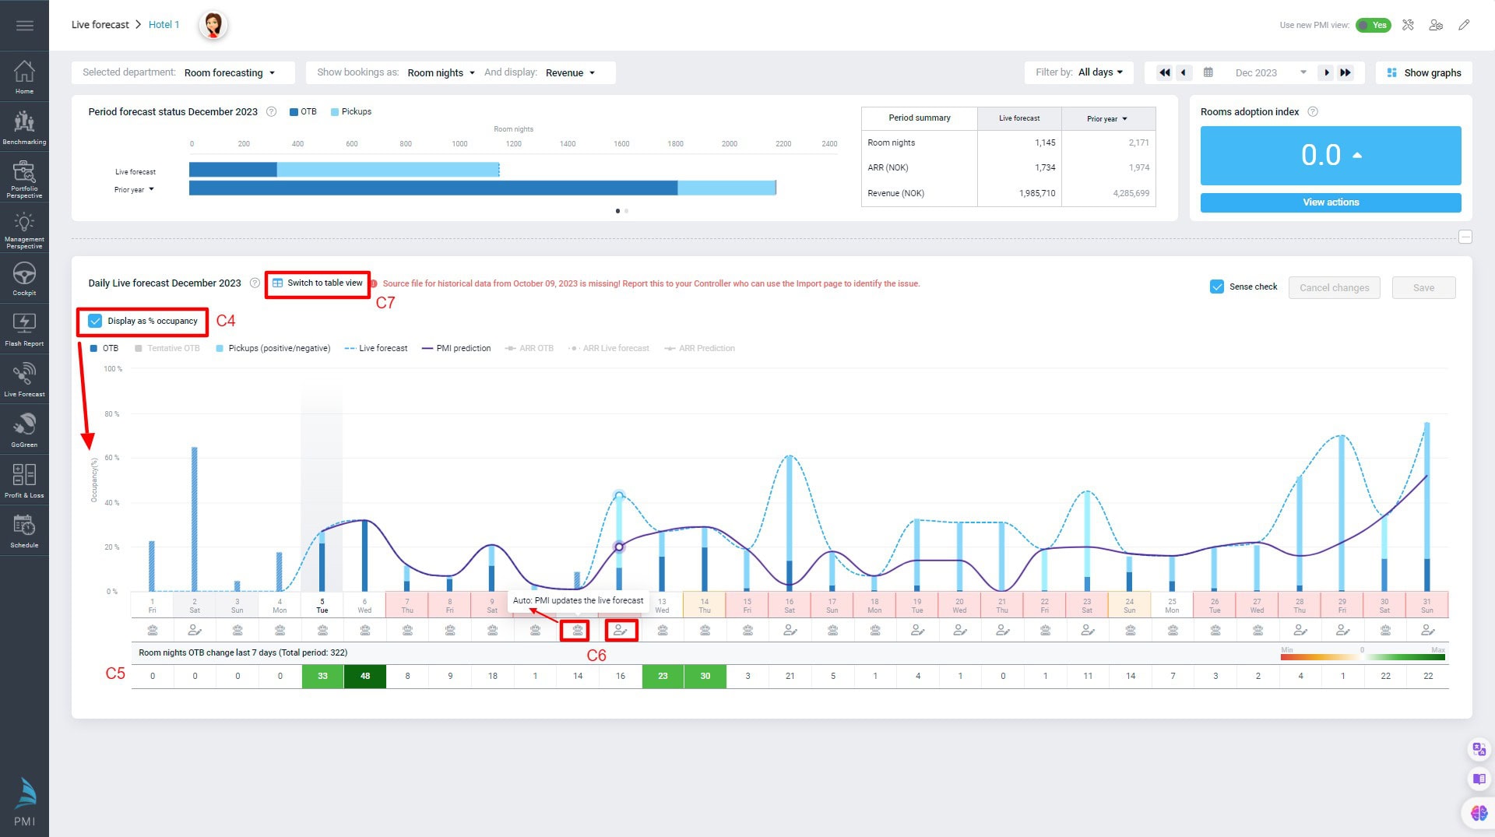Click Switch to table view

click(317, 283)
